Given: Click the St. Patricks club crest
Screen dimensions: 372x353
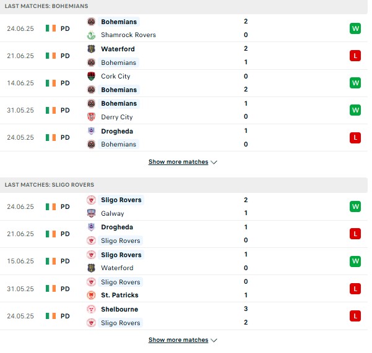Looking at the screenshot, I should pyautogui.click(x=92, y=295).
